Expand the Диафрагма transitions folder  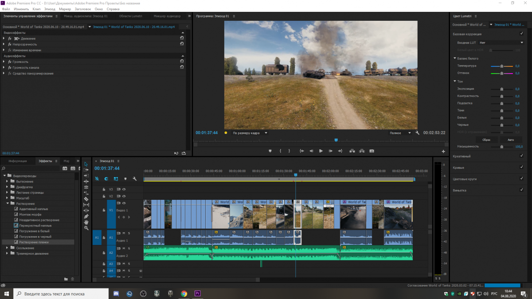(x=8, y=187)
